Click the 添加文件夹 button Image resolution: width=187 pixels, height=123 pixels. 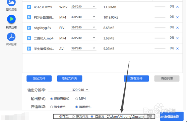pos(70,79)
